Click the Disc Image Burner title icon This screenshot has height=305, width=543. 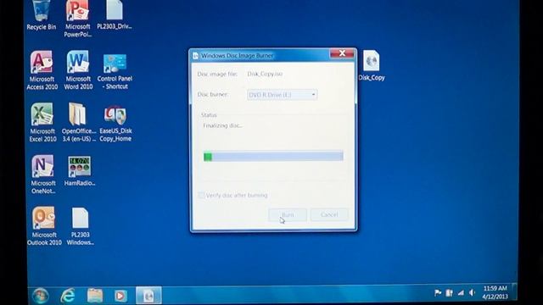[x=196, y=56]
